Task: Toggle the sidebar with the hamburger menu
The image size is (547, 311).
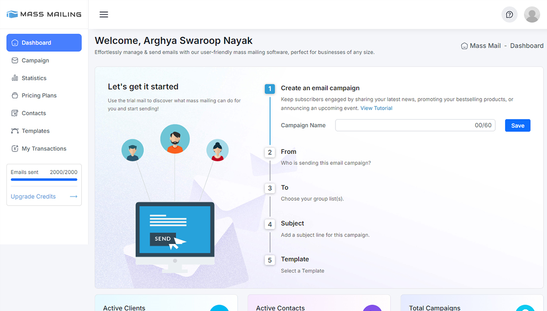Action: pyautogui.click(x=103, y=14)
